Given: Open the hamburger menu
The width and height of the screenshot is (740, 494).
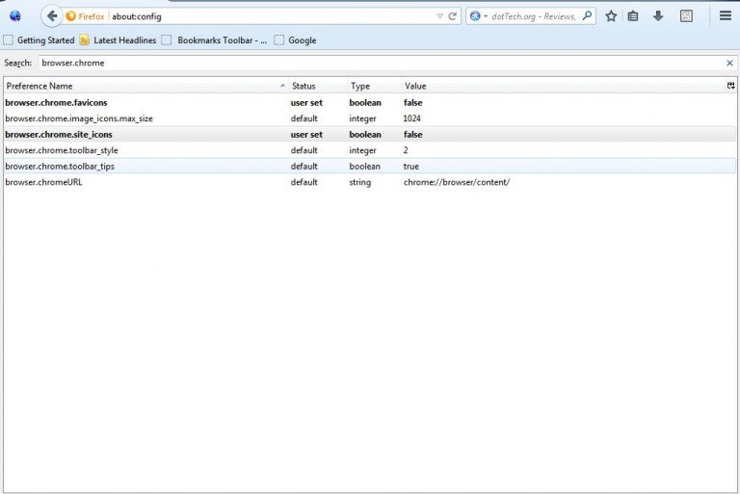Looking at the screenshot, I should click(x=726, y=16).
